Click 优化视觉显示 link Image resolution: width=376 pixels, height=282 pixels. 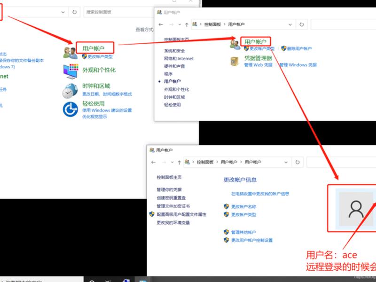click(94, 117)
